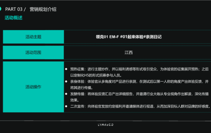Select the 活动主题 label cell

[33, 37]
